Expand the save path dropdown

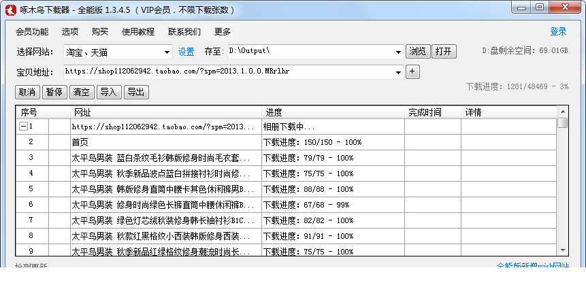pyautogui.click(x=398, y=52)
